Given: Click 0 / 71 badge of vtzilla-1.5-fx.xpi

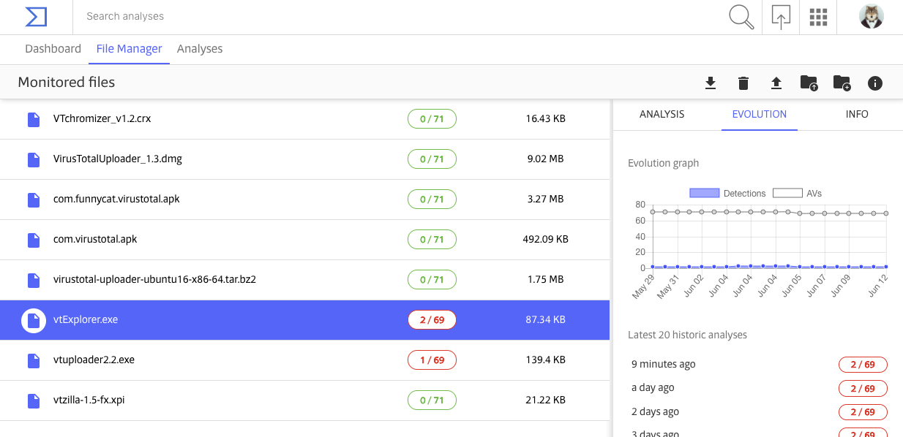Looking at the screenshot, I should tap(432, 400).
